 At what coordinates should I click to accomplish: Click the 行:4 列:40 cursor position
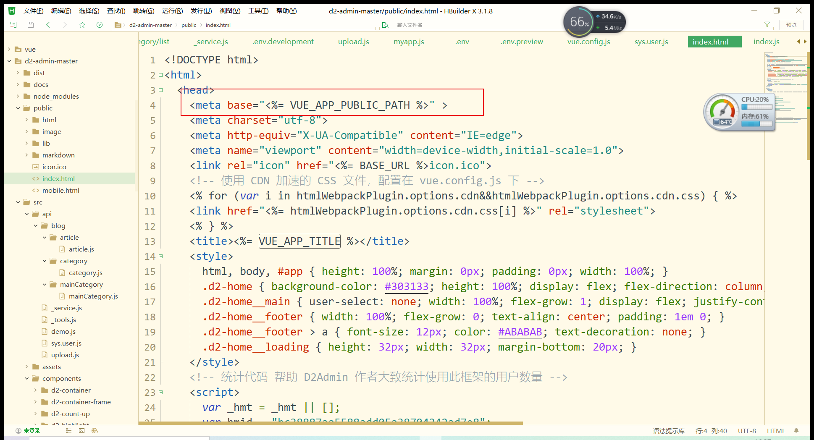pyautogui.click(x=711, y=431)
